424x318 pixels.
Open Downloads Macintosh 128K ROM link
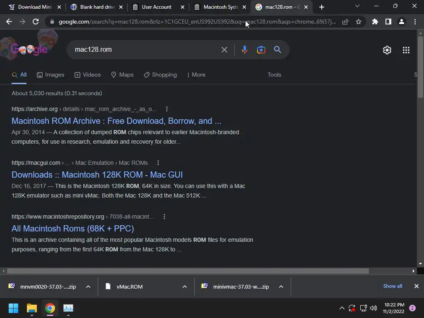click(x=97, y=175)
